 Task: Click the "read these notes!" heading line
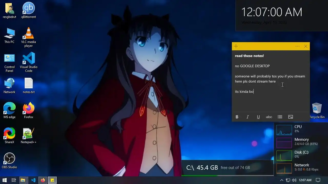[x=249, y=56]
